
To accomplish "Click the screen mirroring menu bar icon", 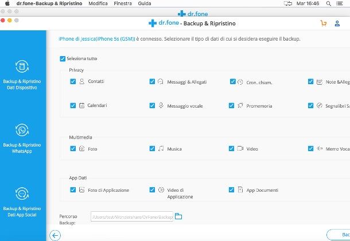I will click(x=287, y=3).
